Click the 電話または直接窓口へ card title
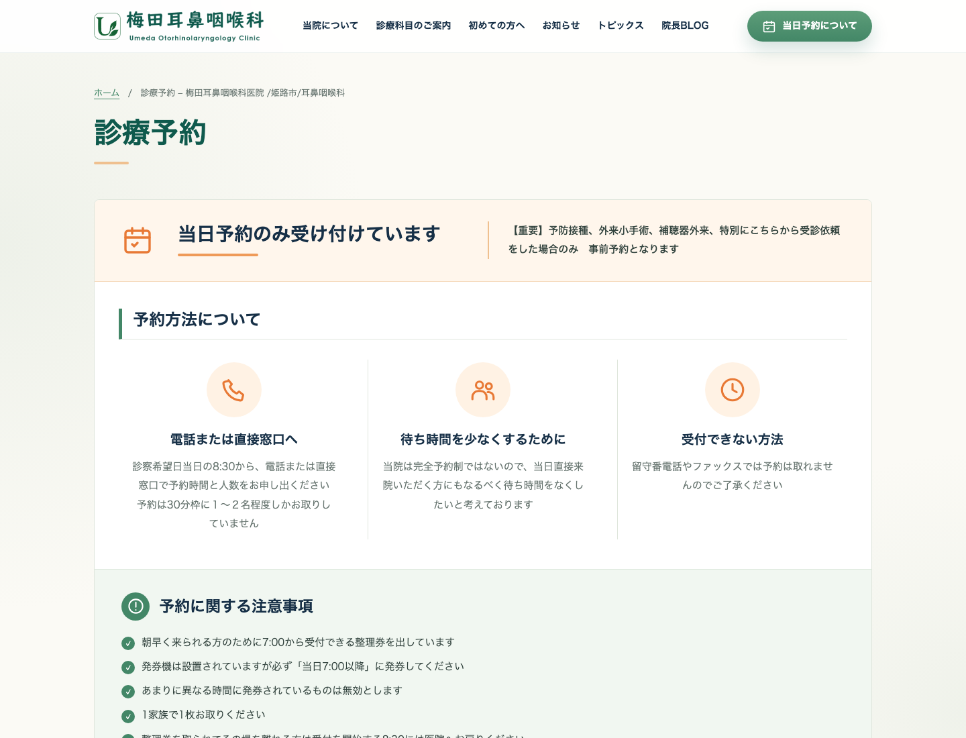This screenshot has height=738, width=966. point(234,439)
